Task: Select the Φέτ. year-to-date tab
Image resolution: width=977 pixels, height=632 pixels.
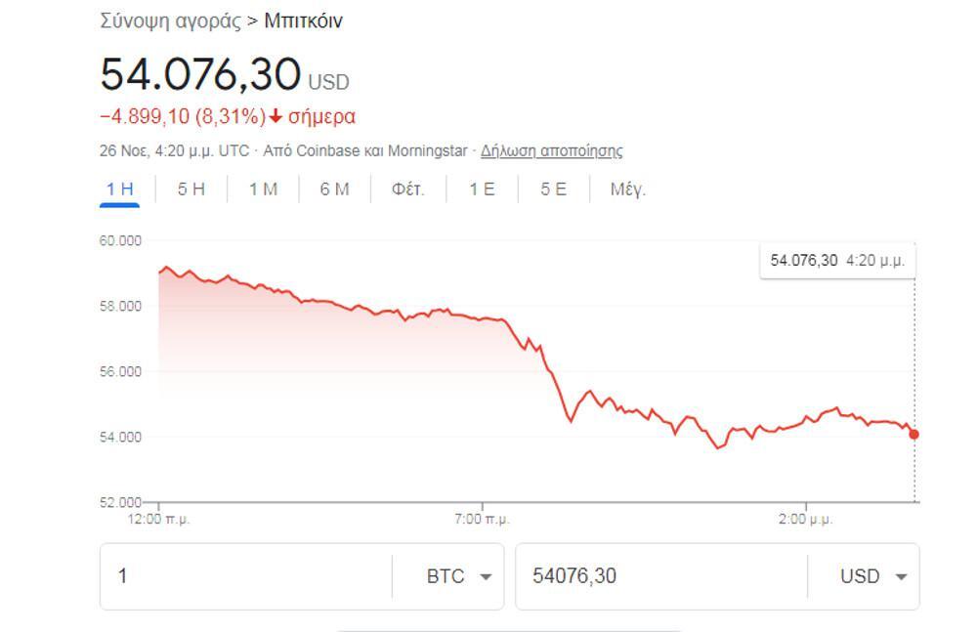Action: click(407, 190)
